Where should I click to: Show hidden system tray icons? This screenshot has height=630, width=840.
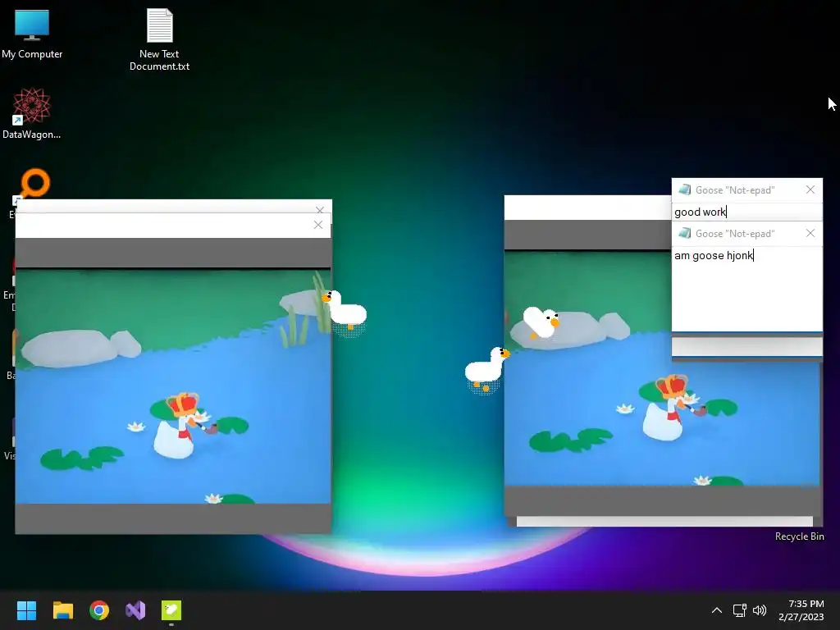tap(717, 610)
